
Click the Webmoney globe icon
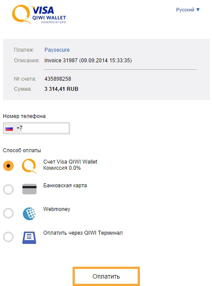click(29, 214)
